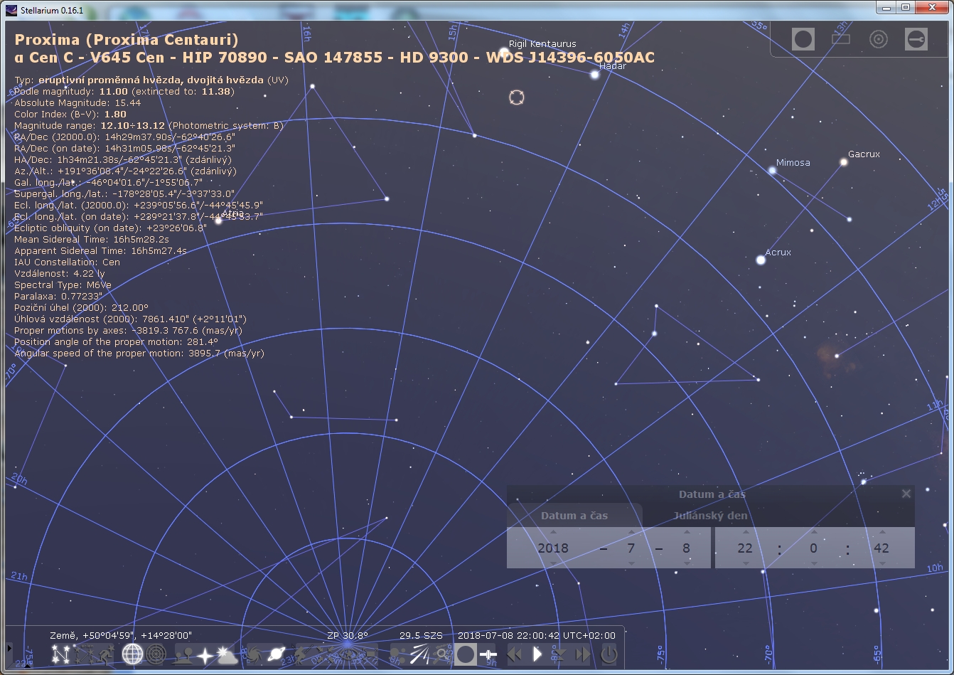This screenshot has height=675, width=954.
Task: Select the star labeled Hadar
Action: coord(595,75)
